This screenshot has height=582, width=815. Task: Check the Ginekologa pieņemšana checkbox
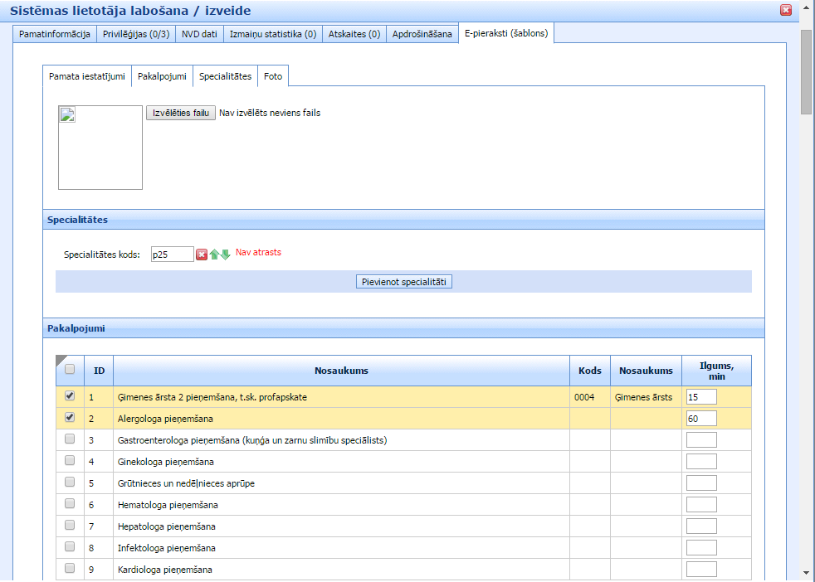70,461
